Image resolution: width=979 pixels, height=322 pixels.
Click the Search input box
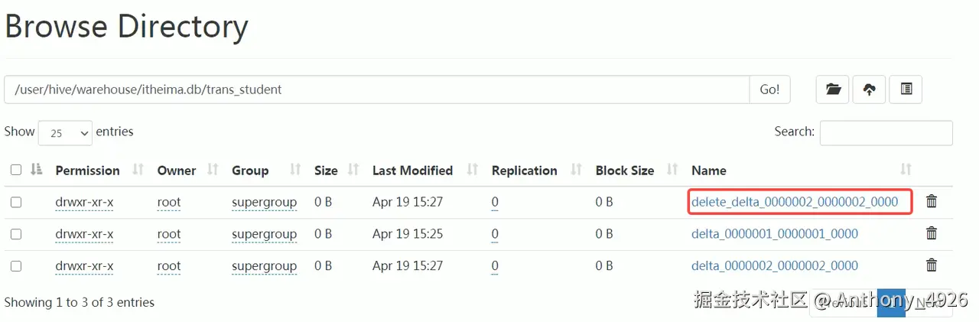click(886, 133)
